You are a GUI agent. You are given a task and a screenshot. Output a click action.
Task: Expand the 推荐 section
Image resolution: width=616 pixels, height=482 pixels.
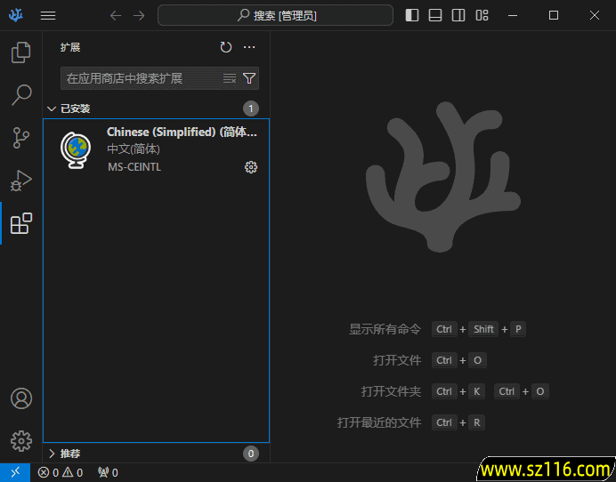coord(52,454)
